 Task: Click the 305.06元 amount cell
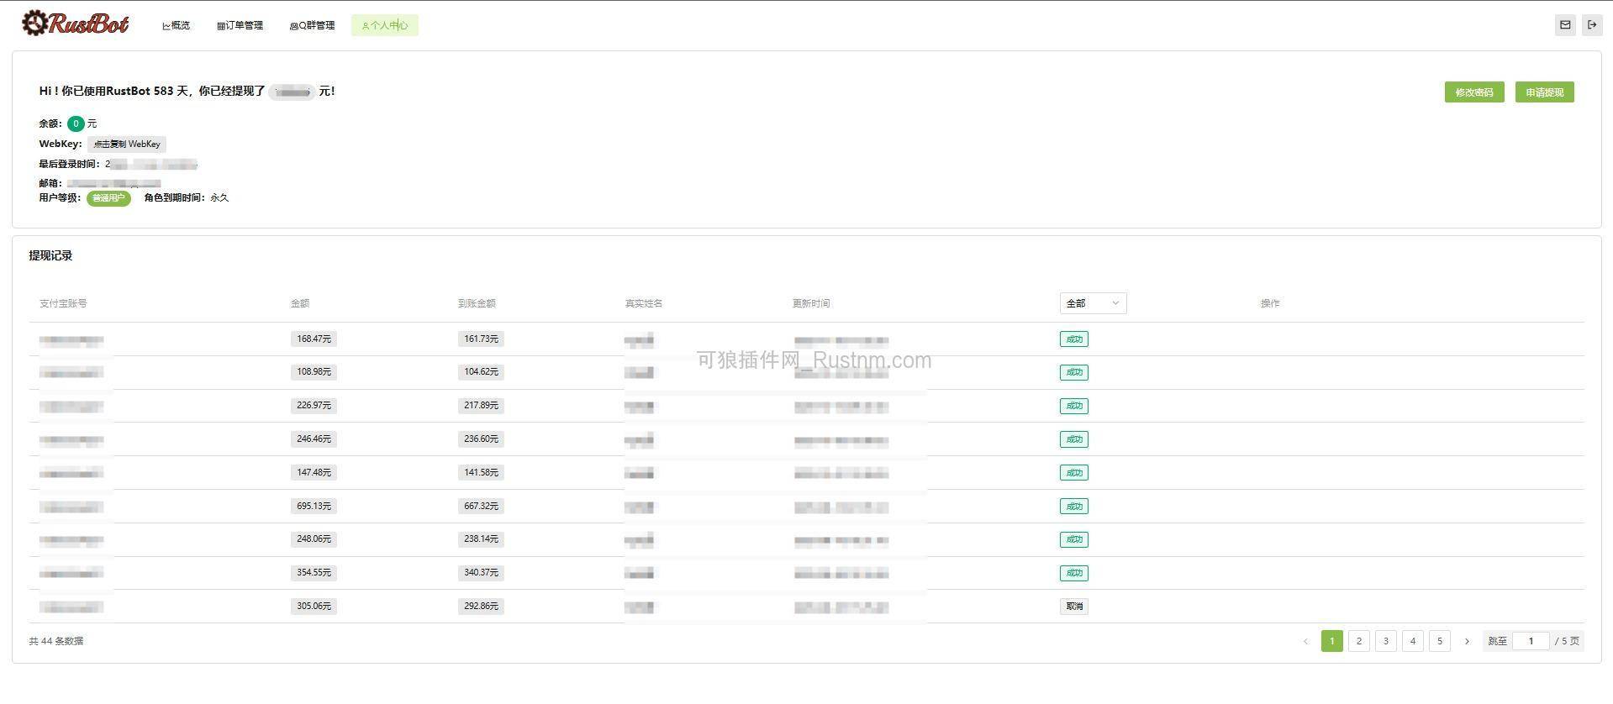point(314,607)
